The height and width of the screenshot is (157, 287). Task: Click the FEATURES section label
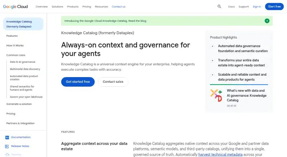pyautogui.click(x=68, y=132)
